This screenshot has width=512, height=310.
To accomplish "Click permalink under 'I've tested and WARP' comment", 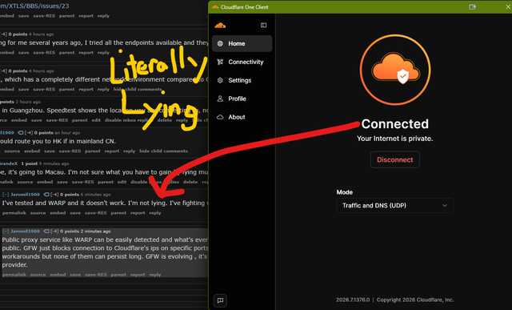I will [x=14, y=213].
